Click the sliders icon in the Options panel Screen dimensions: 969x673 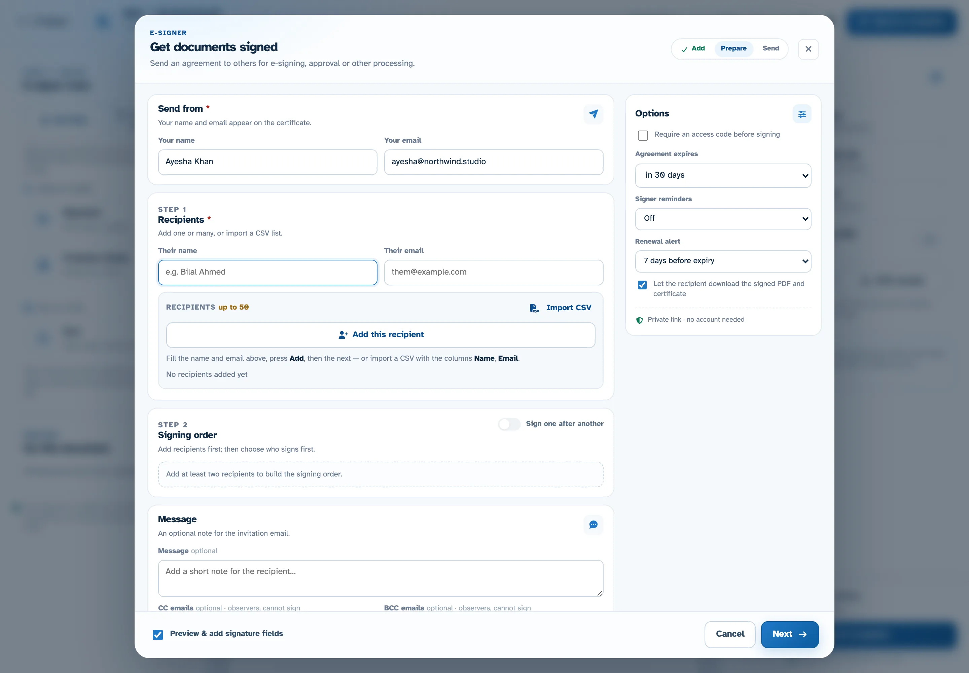pos(801,114)
